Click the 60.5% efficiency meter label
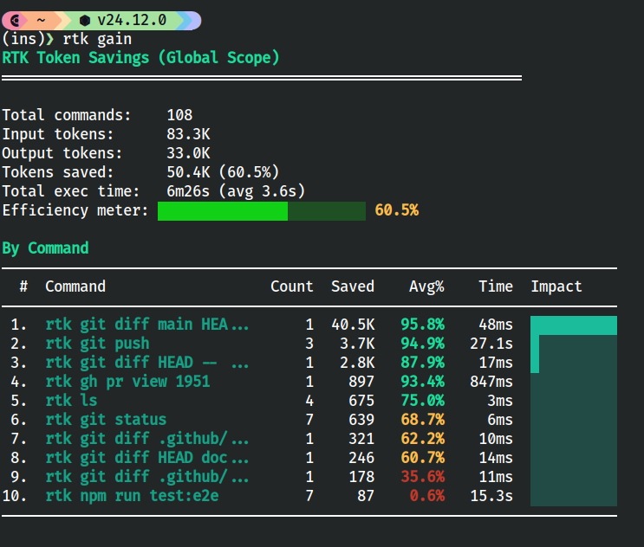Viewport: 644px width, 547px height. click(x=396, y=210)
